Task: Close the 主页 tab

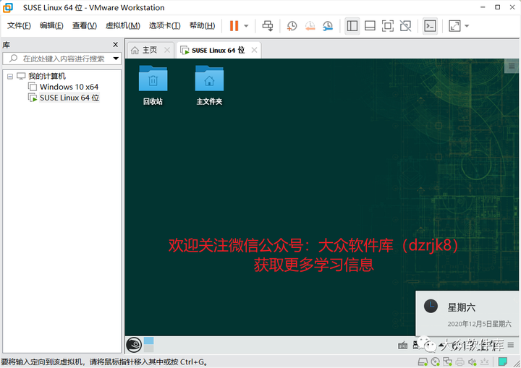Action: (x=167, y=50)
